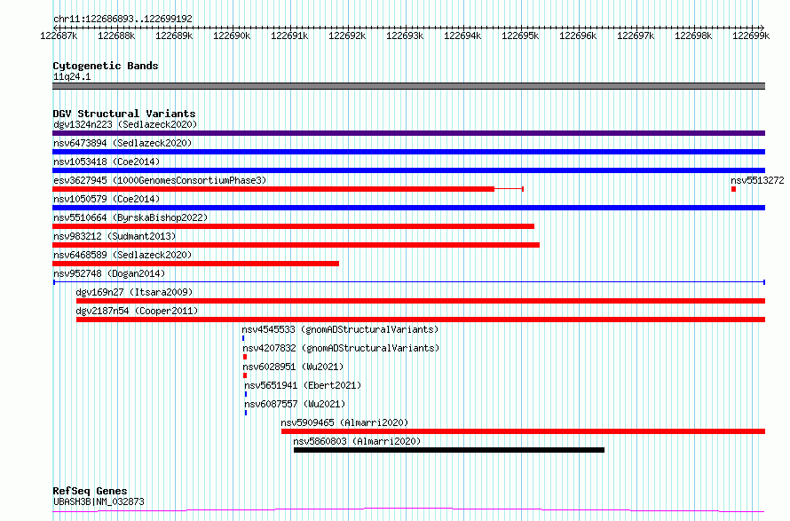Click the 122698k ruler tick label

click(x=693, y=36)
